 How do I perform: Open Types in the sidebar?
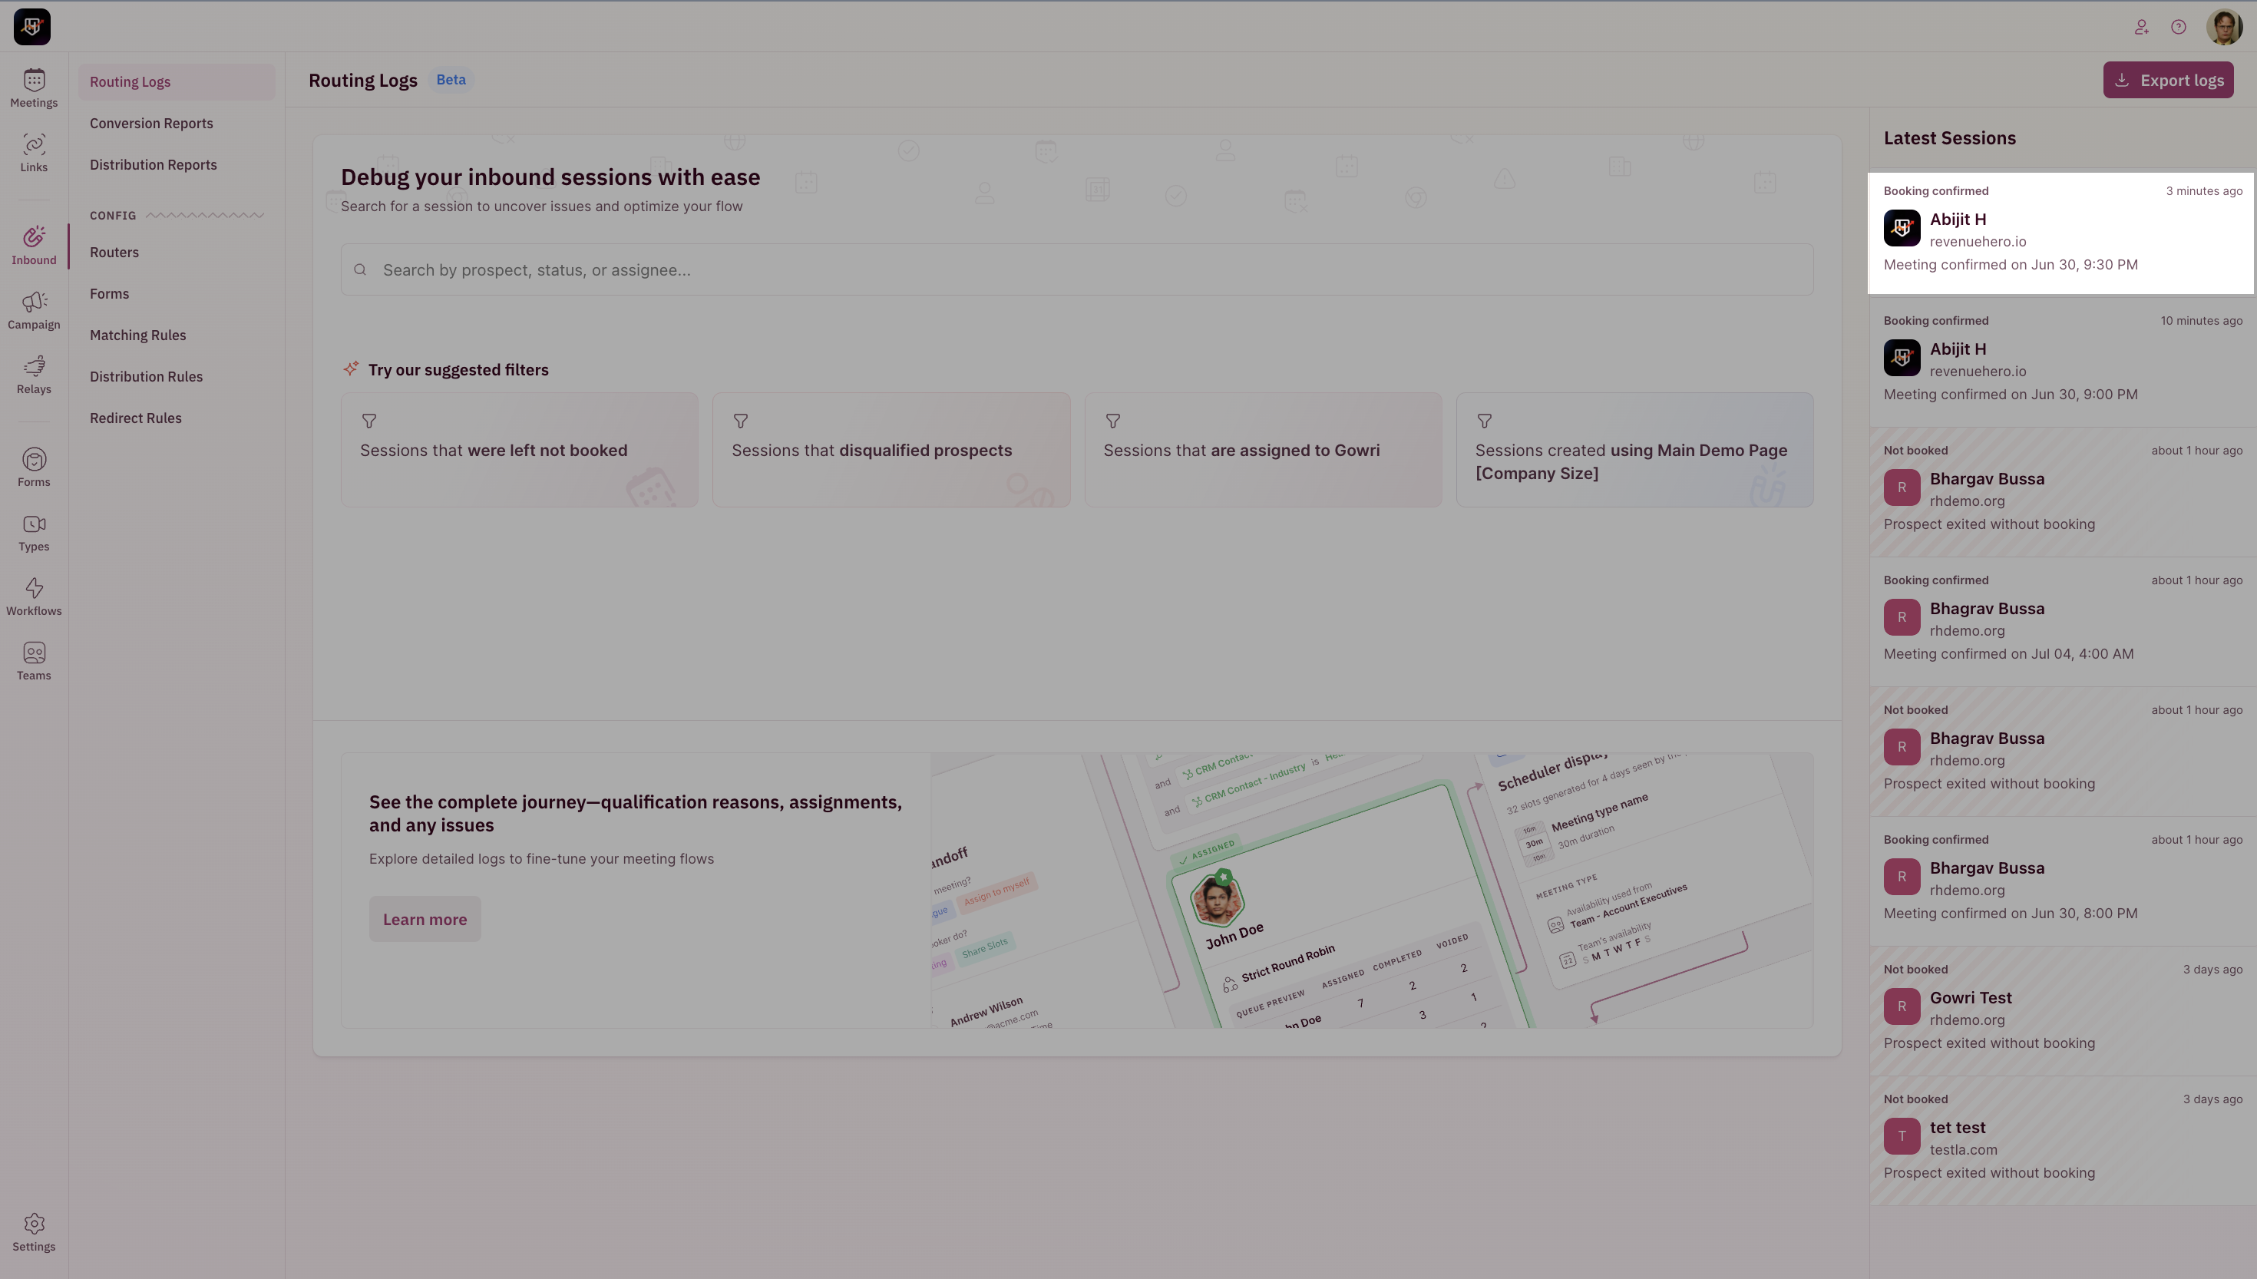pyautogui.click(x=35, y=532)
